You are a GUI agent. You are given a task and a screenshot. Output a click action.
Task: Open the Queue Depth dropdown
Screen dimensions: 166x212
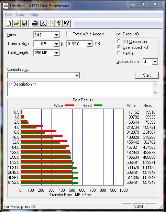pyautogui.click(x=155, y=62)
